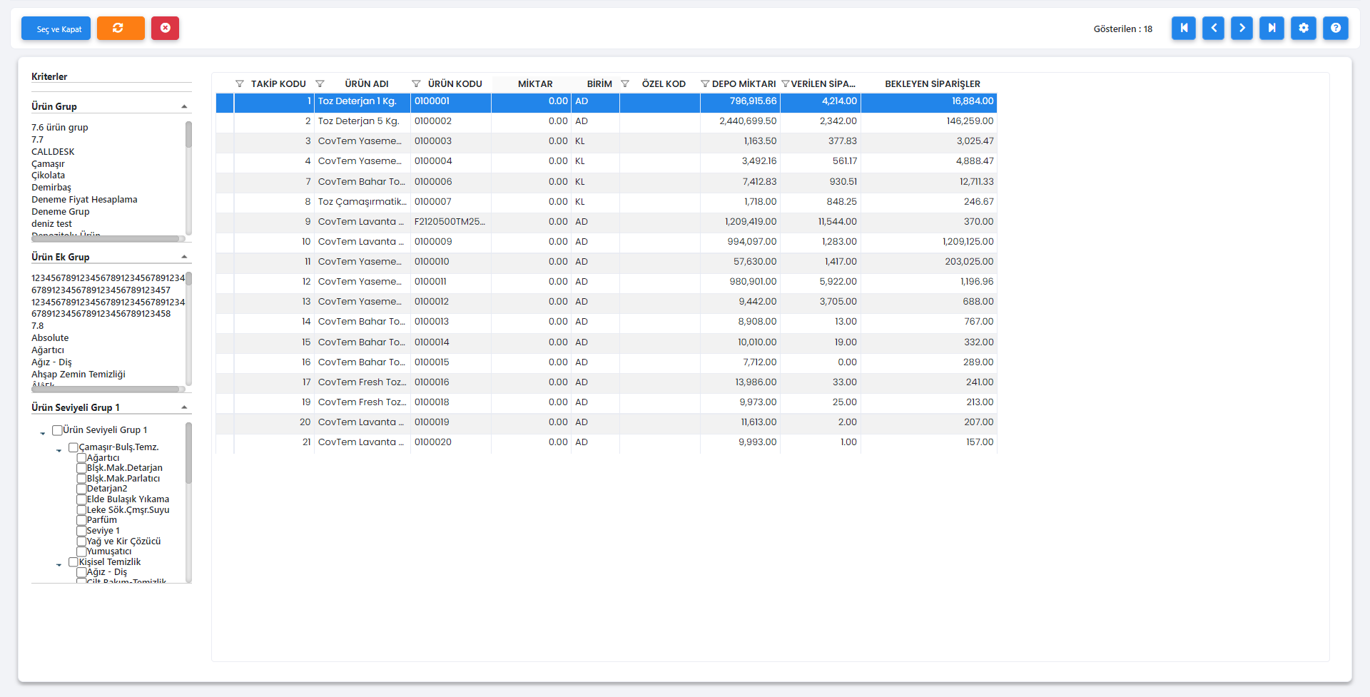Open the settings gear button
Image resolution: width=1370 pixels, height=697 pixels.
1303,29
